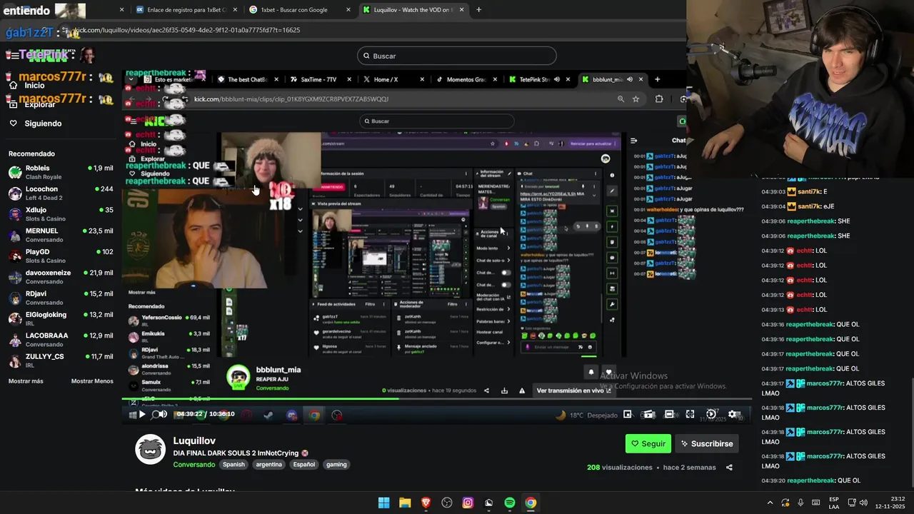The height and width of the screenshot is (514, 914).
Task: Share the VOD using share icon
Action: [x=729, y=468]
